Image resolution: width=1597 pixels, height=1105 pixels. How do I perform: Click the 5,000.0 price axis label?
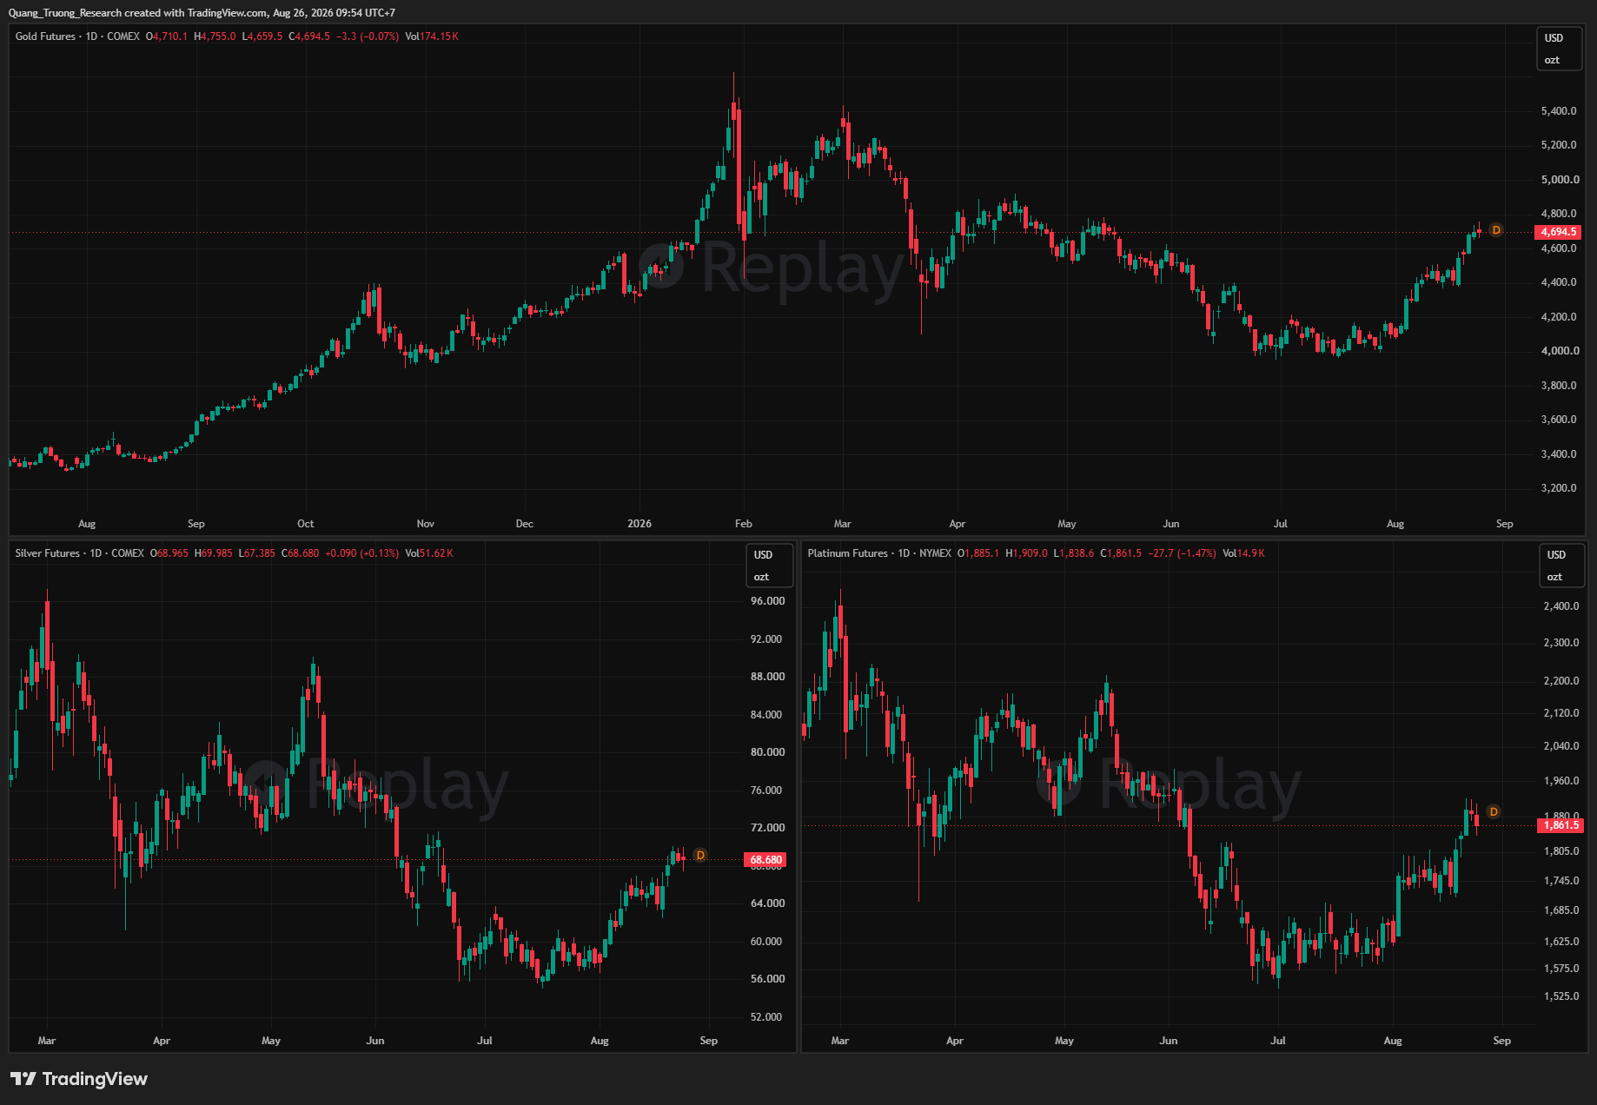click(1559, 180)
